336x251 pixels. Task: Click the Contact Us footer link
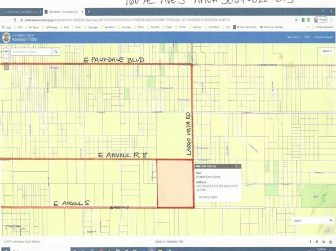160,241
